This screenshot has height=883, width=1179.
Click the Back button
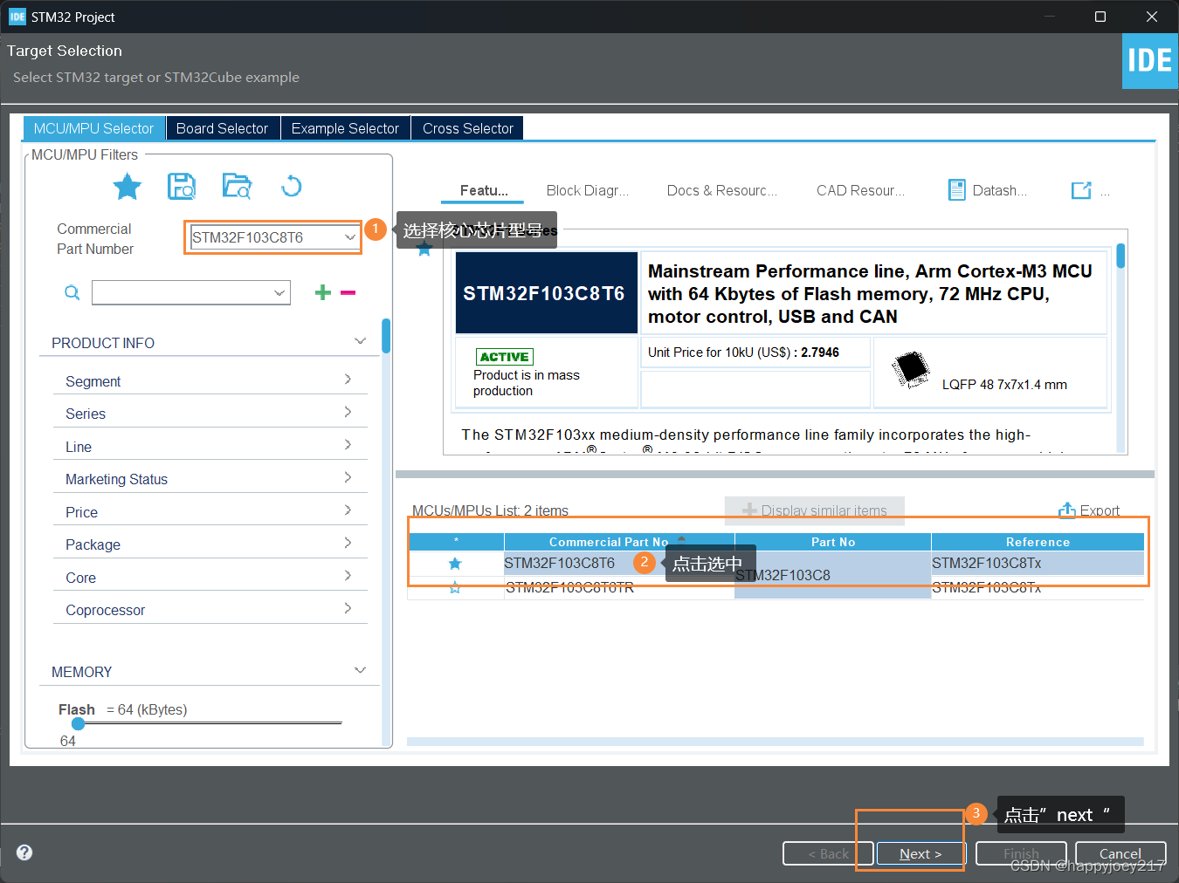(x=828, y=854)
